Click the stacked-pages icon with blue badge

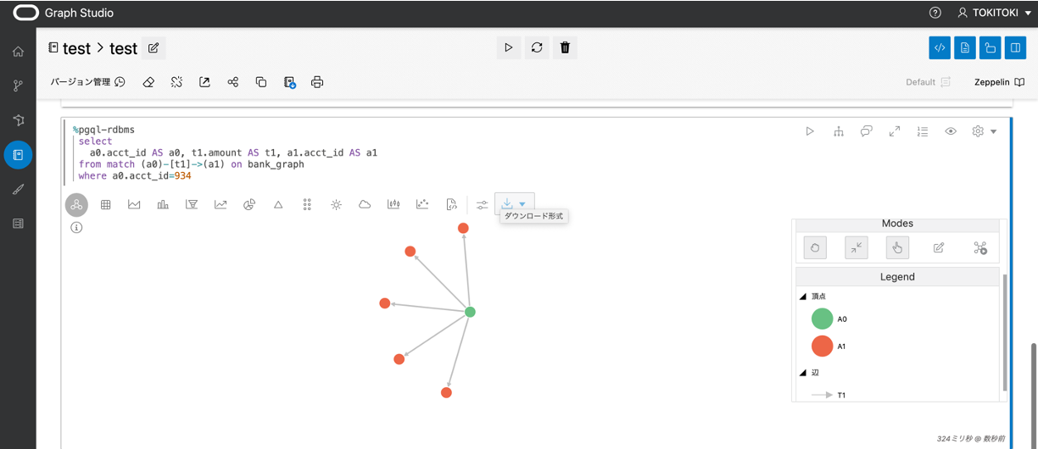click(289, 82)
